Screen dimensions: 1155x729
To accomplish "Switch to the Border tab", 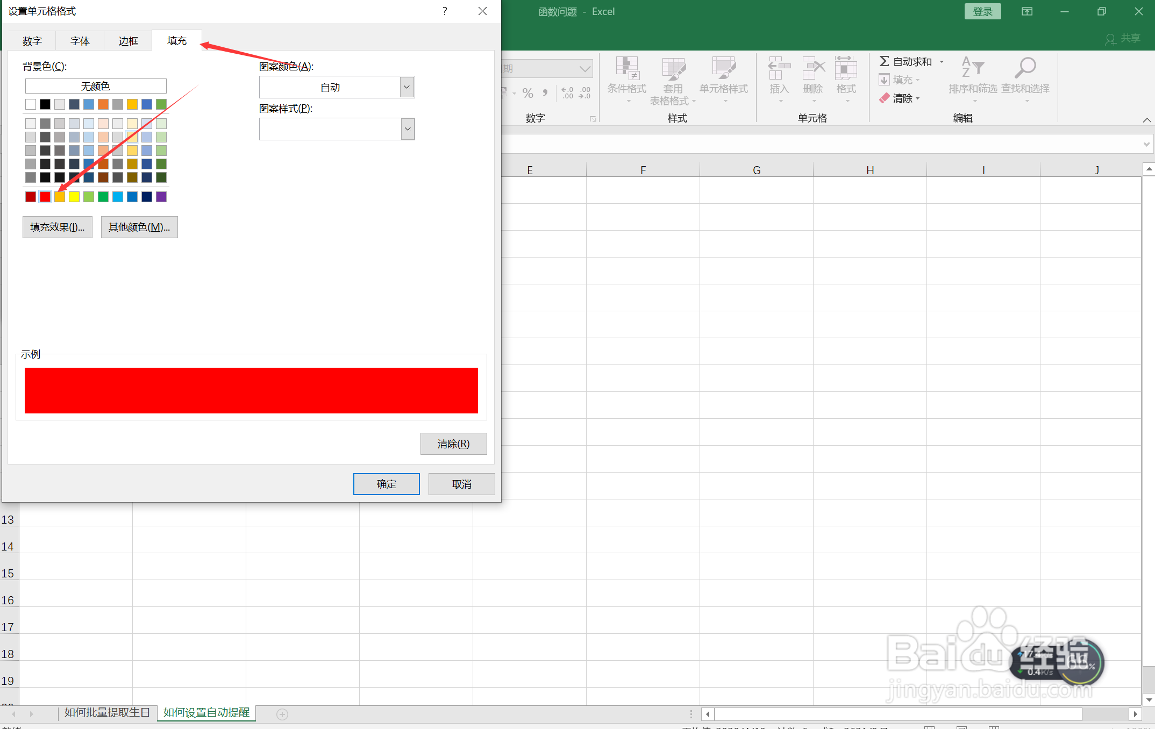I will [x=128, y=41].
